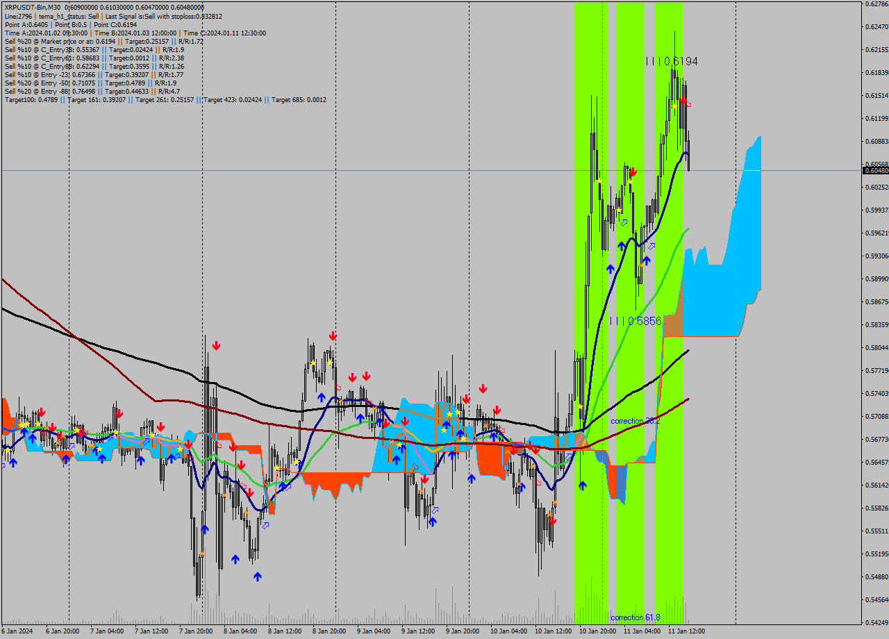Click the correction 38.2 retracement label
The image size is (889, 639).
(634, 421)
